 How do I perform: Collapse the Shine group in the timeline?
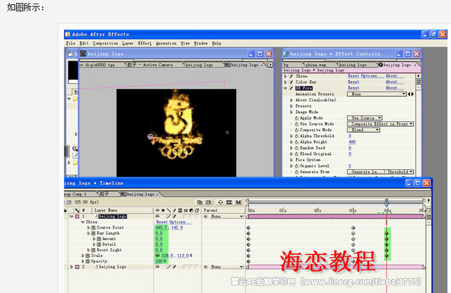(82, 222)
